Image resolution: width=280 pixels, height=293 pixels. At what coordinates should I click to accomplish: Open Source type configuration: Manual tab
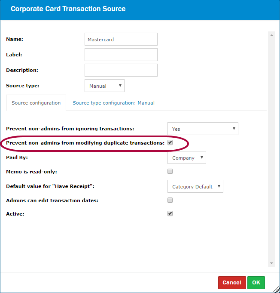click(x=113, y=103)
